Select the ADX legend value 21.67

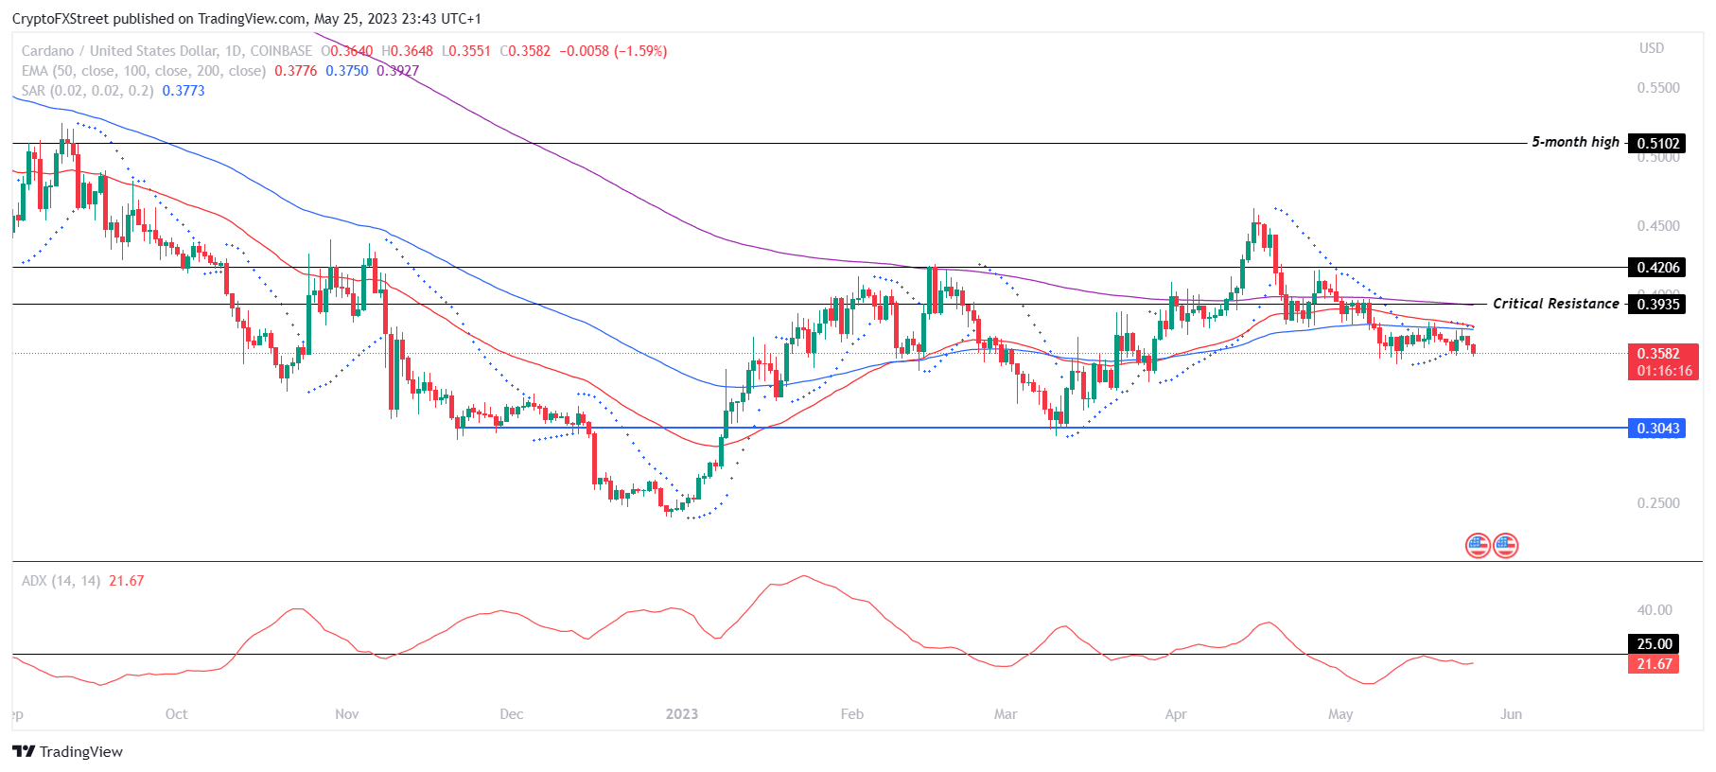(x=127, y=581)
